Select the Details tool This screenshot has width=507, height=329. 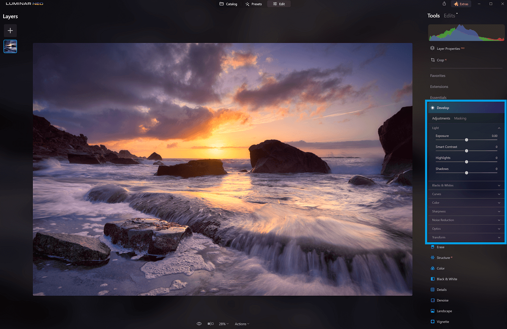pos(442,289)
